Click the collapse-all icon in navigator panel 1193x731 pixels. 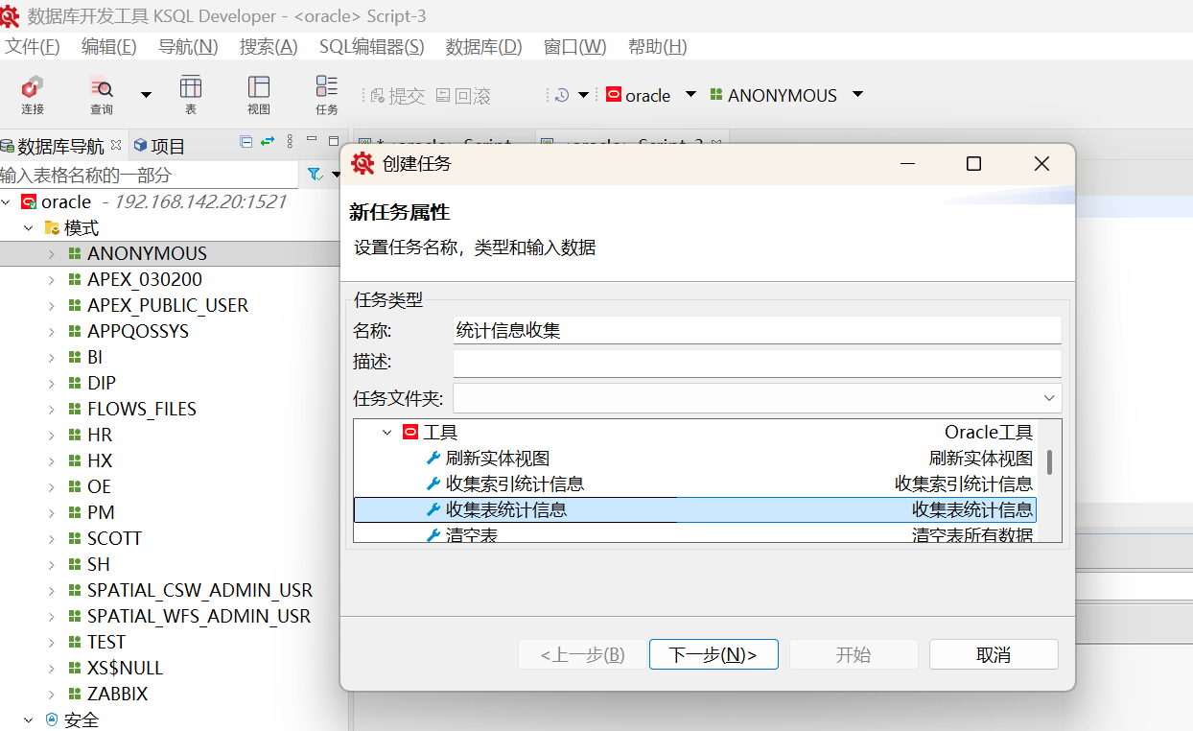(x=246, y=141)
